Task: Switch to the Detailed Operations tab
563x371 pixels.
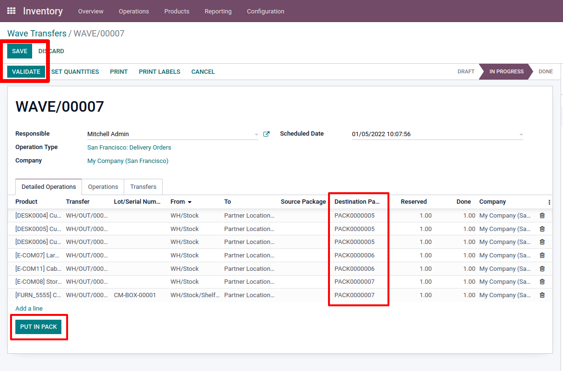Action: 49,186
